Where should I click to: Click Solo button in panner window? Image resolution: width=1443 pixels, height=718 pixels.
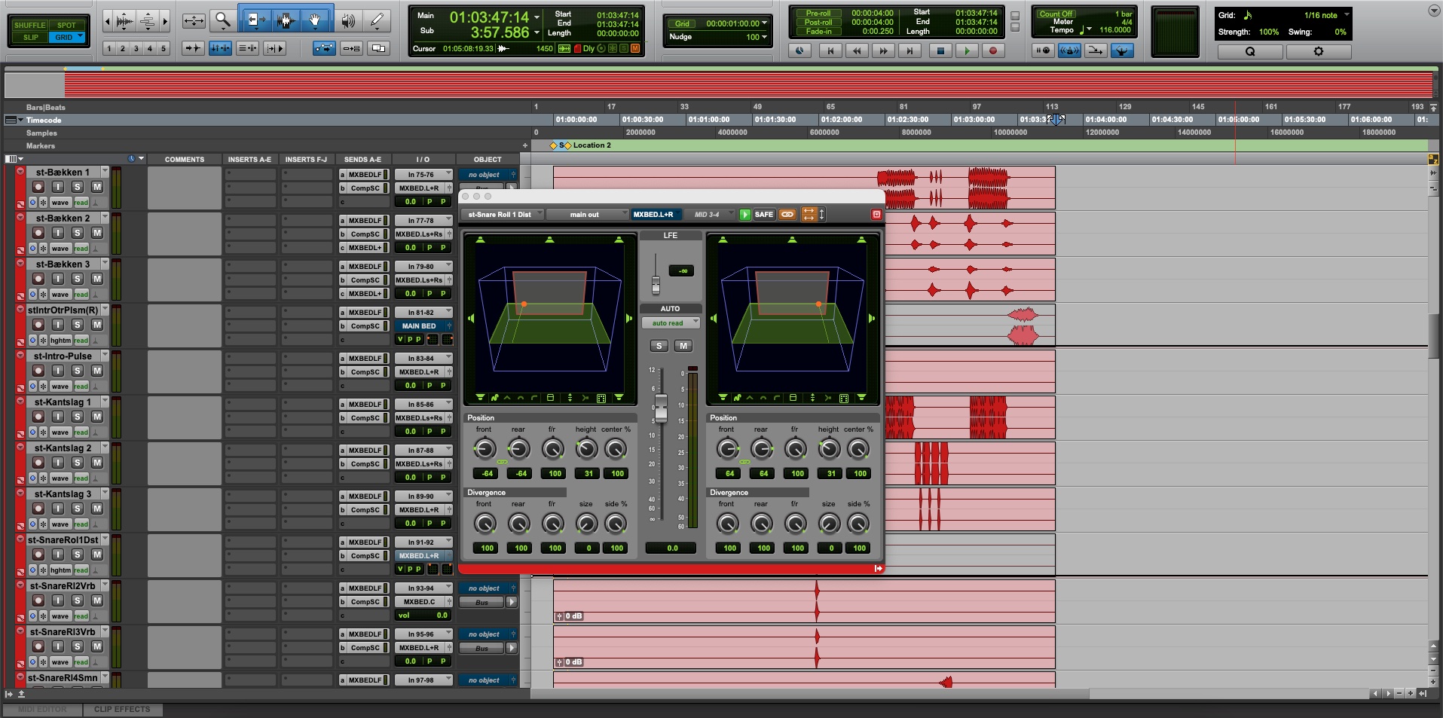click(x=659, y=346)
